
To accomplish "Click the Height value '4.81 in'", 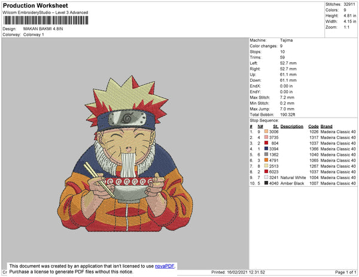I will [x=349, y=16].
